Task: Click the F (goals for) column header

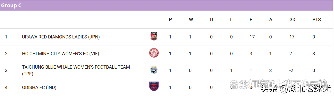Action: tap(251, 20)
